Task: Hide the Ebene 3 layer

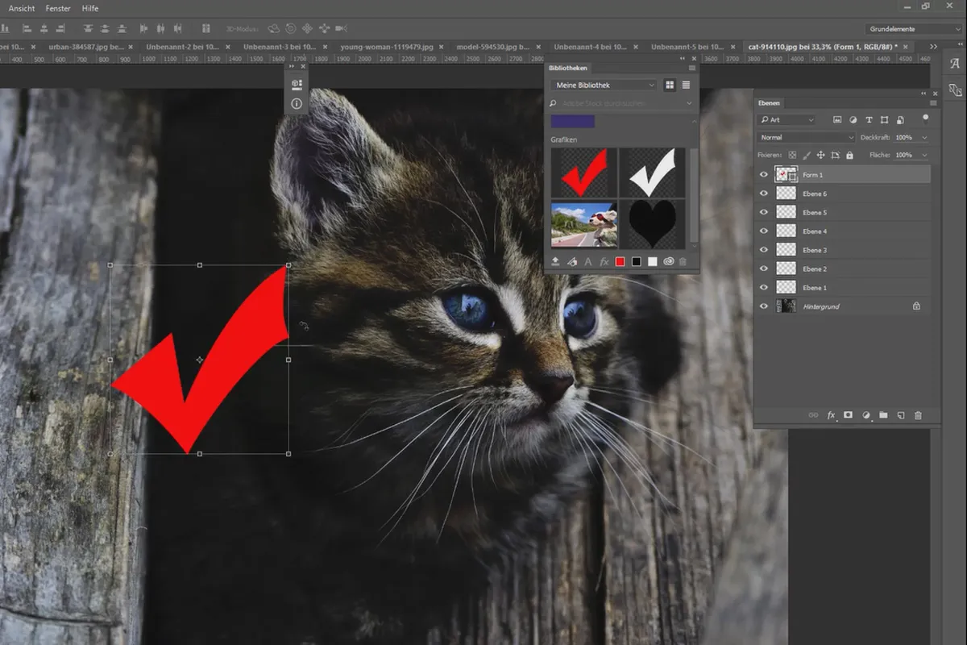Action: tap(764, 250)
